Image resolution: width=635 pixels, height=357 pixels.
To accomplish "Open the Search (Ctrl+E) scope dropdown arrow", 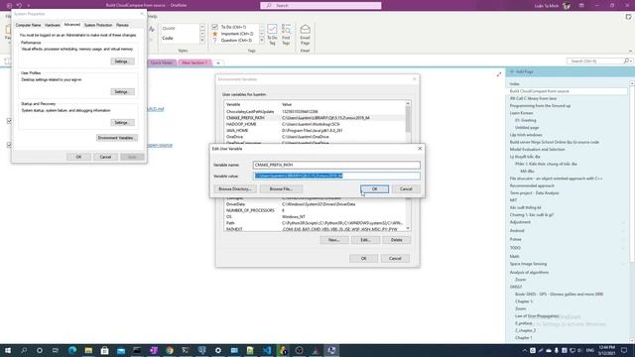I will pyautogui.click(x=631, y=61).
